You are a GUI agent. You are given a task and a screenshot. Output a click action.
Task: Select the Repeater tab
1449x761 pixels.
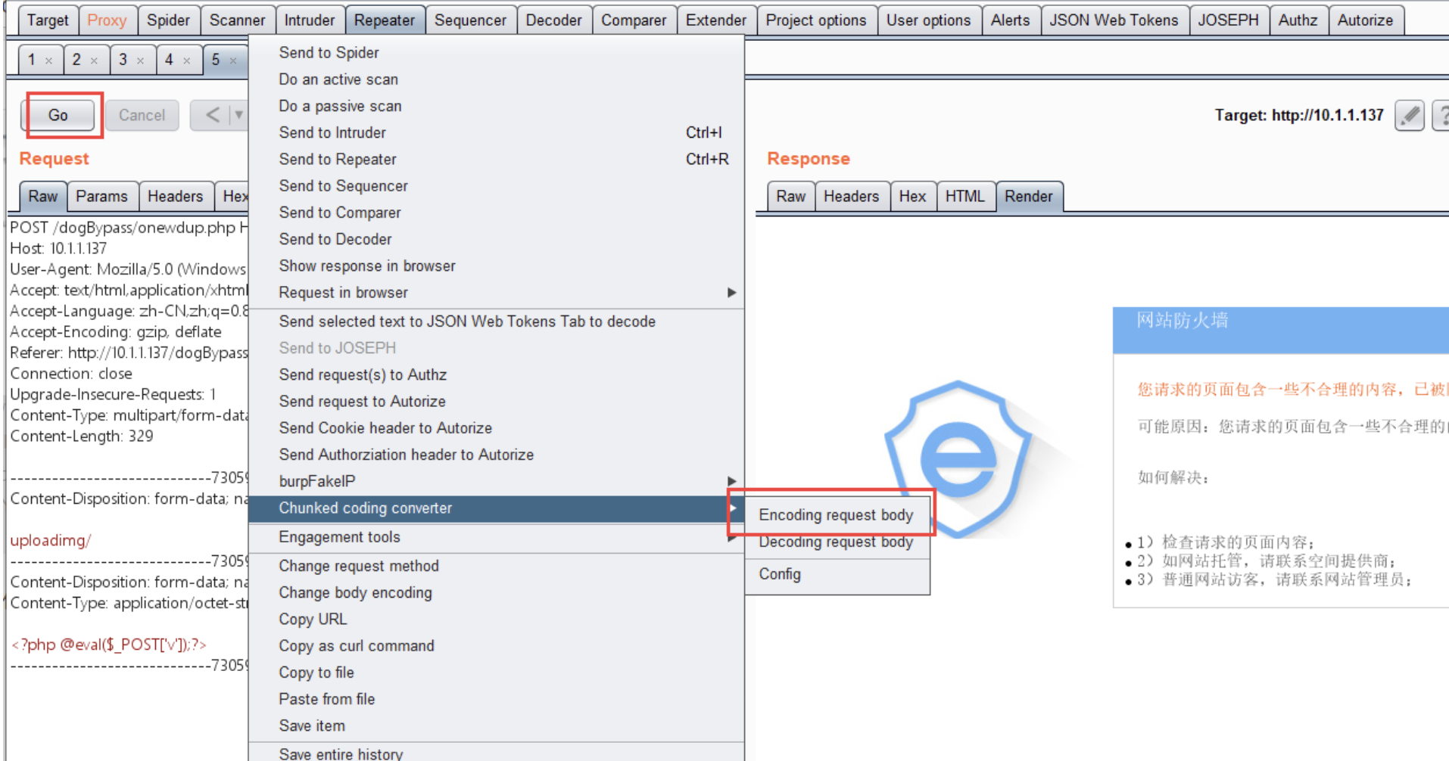pyautogui.click(x=385, y=20)
